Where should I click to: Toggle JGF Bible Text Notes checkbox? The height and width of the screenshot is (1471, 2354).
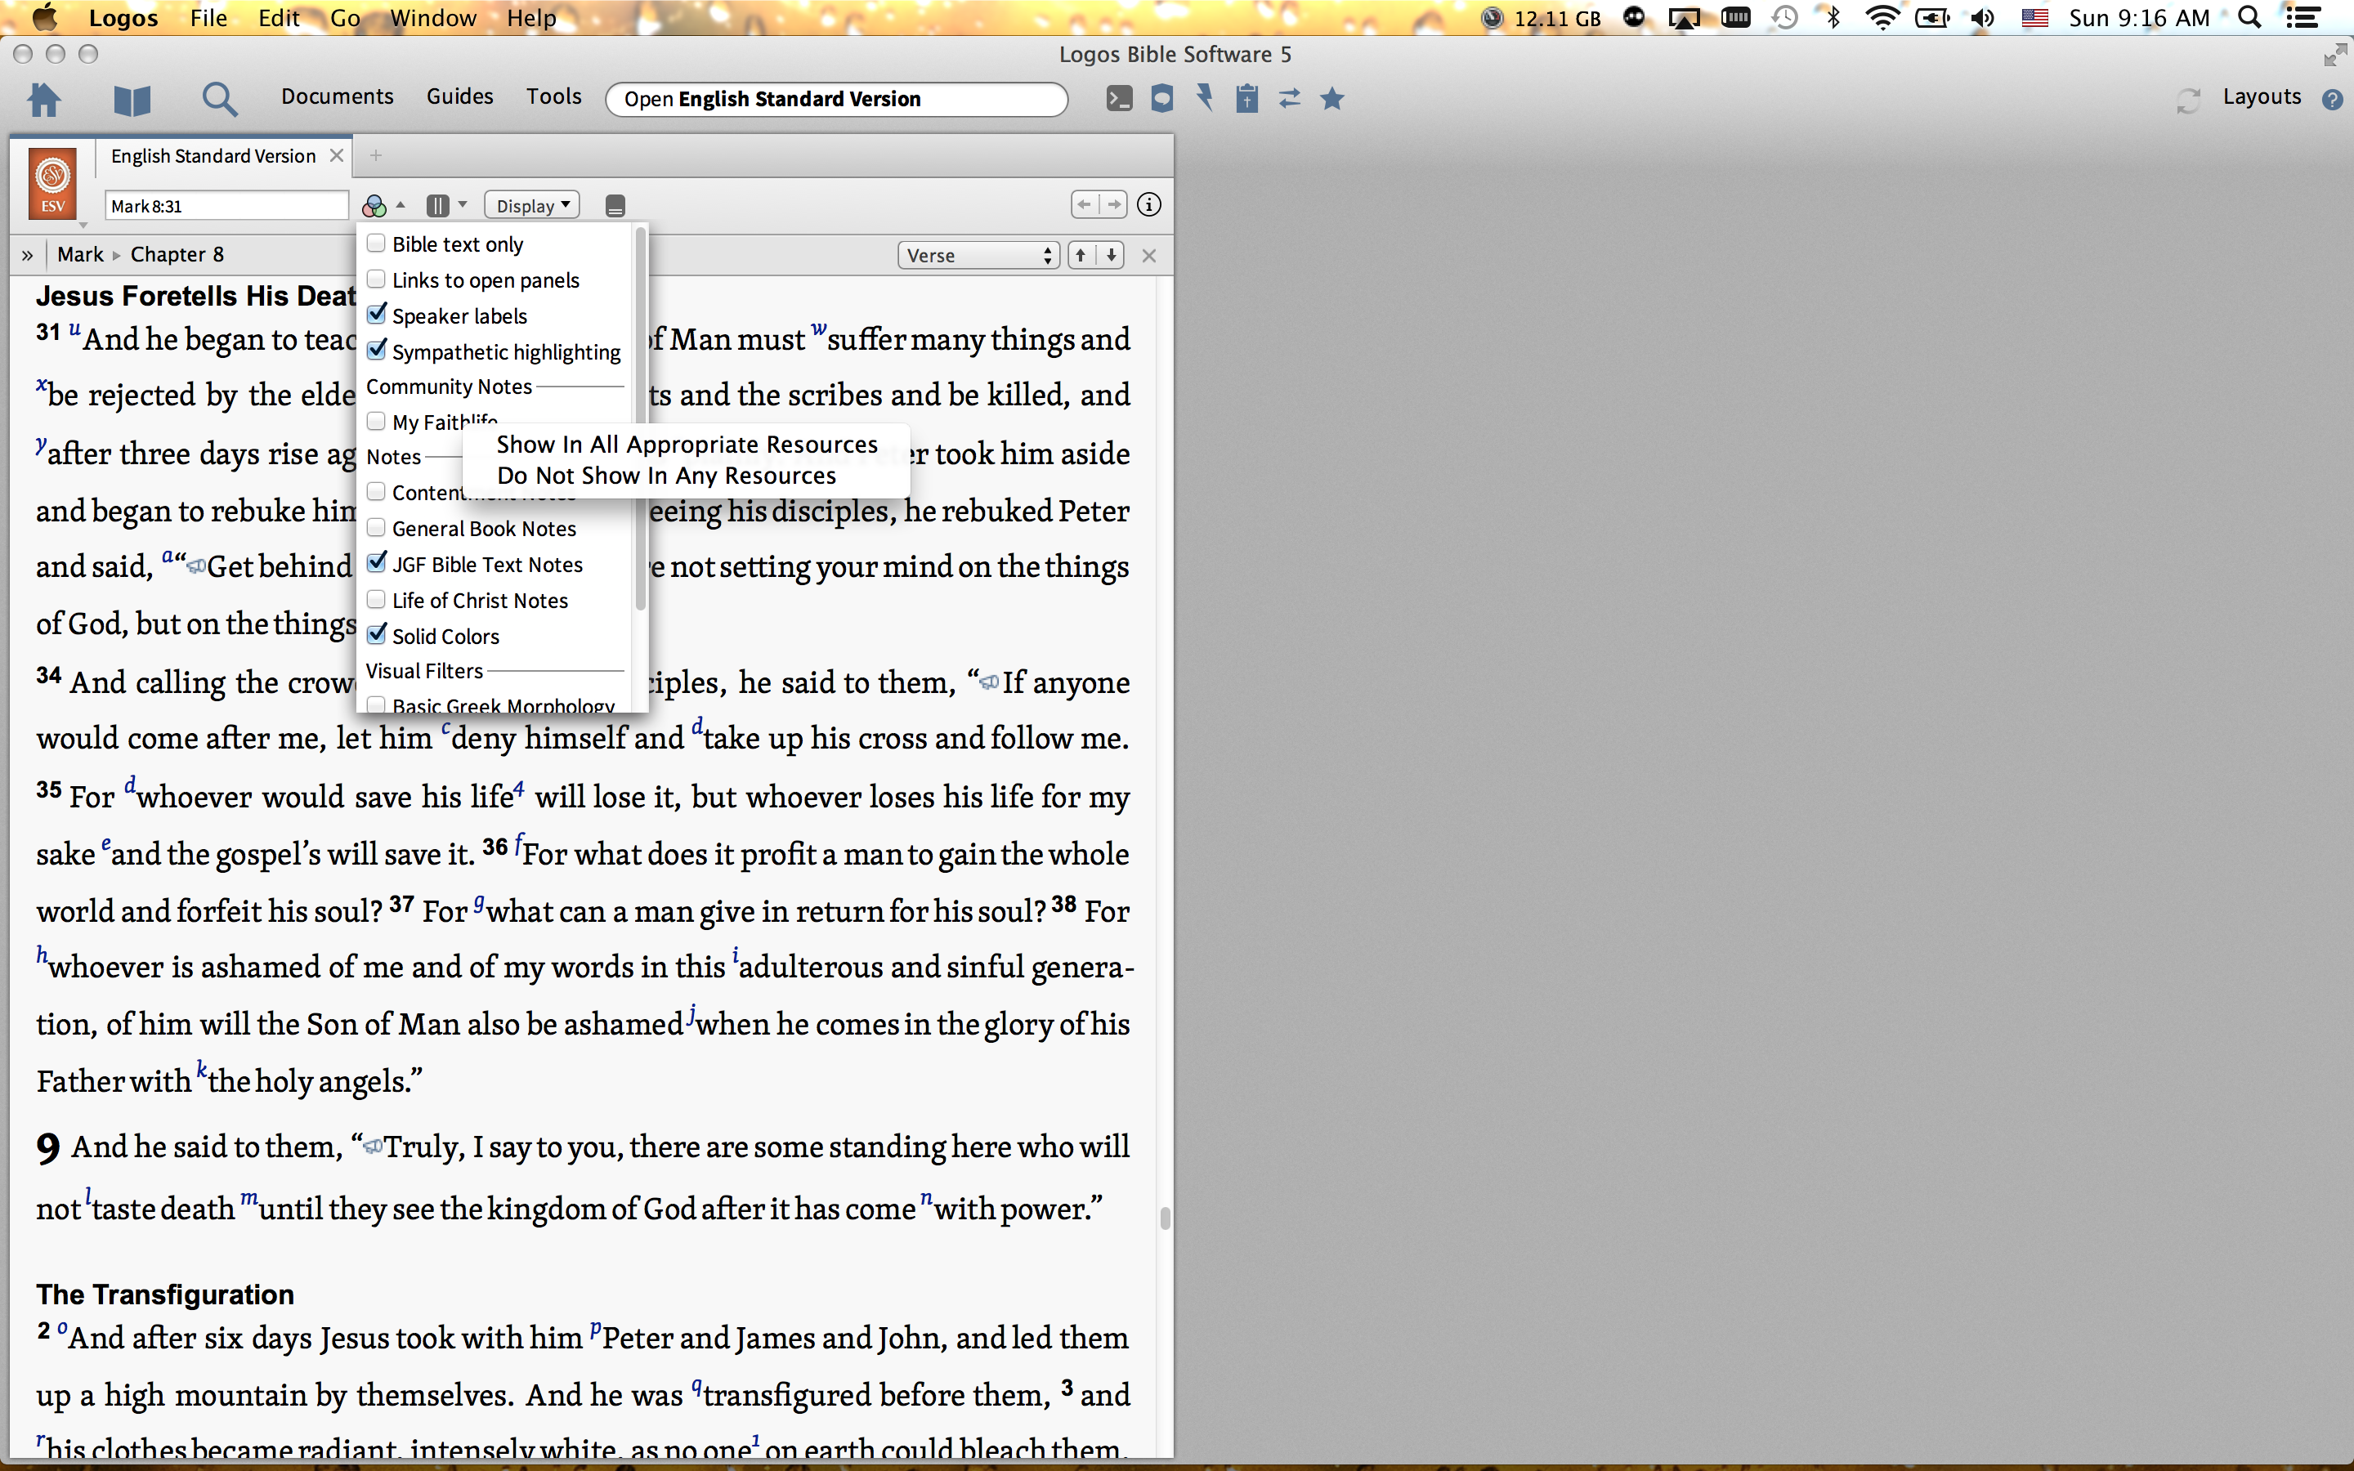coord(377,563)
